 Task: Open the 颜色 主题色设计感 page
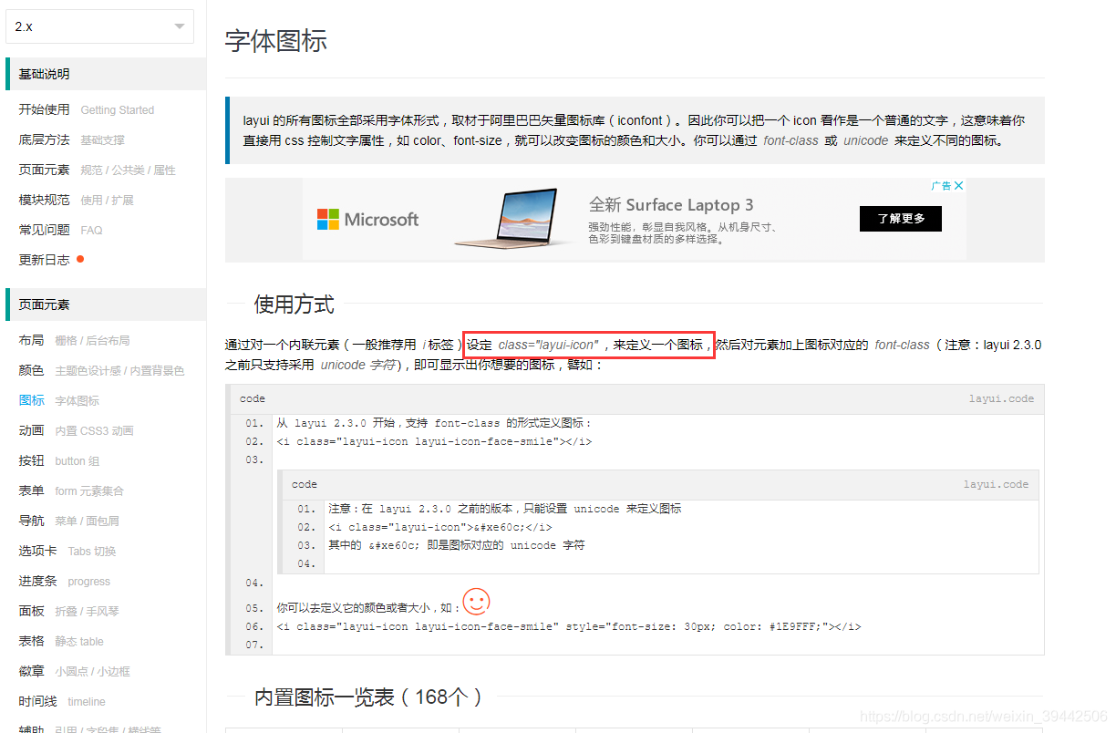tap(71, 370)
